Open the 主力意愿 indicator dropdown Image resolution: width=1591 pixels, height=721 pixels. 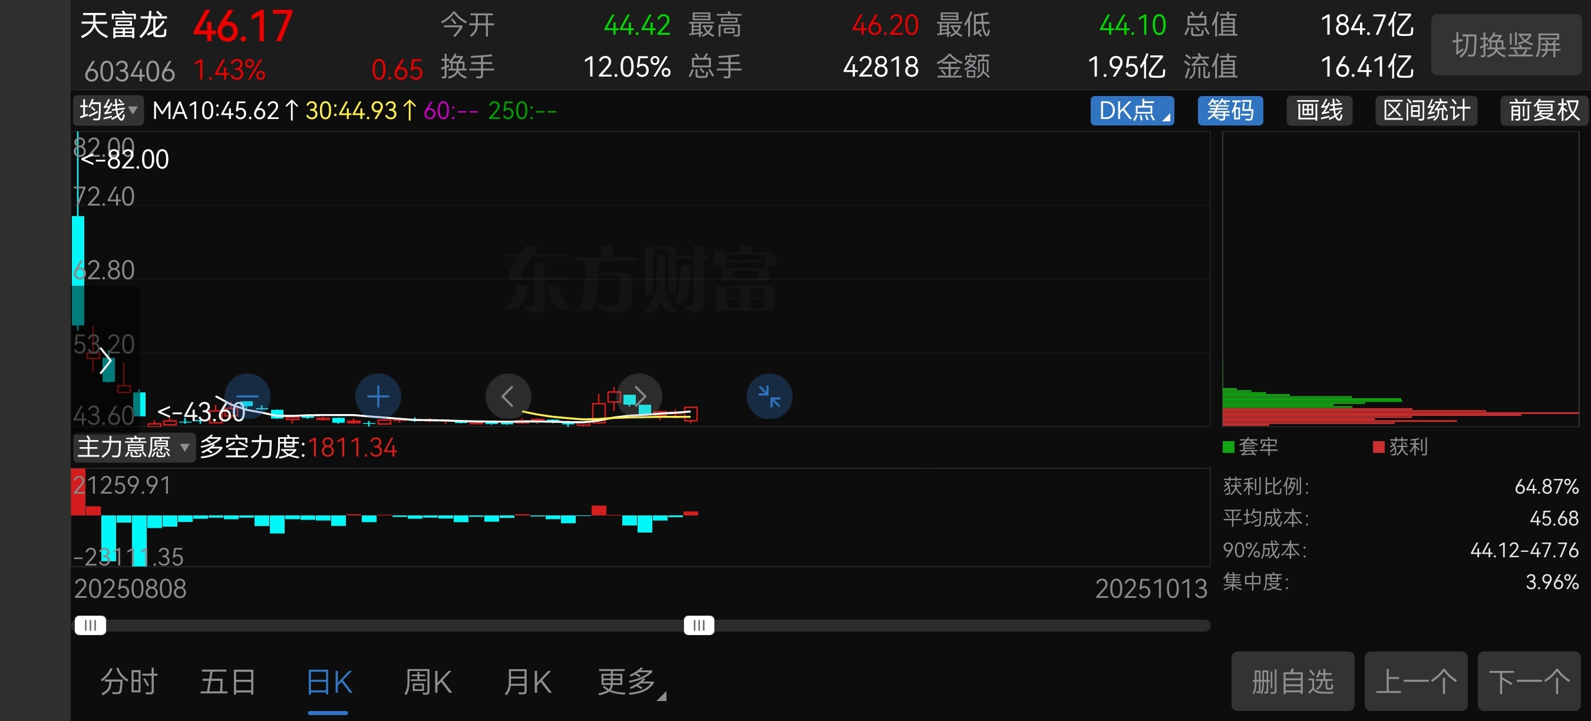pos(133,448)
